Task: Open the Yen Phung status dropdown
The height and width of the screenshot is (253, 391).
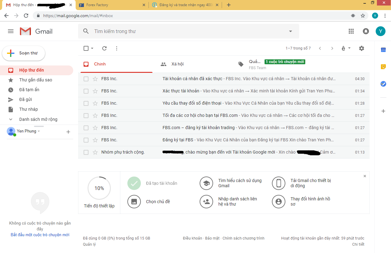Action: (x=39, y=131)
